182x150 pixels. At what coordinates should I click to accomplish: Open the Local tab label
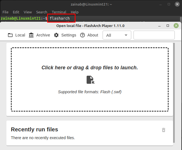(x=20, y=35)
